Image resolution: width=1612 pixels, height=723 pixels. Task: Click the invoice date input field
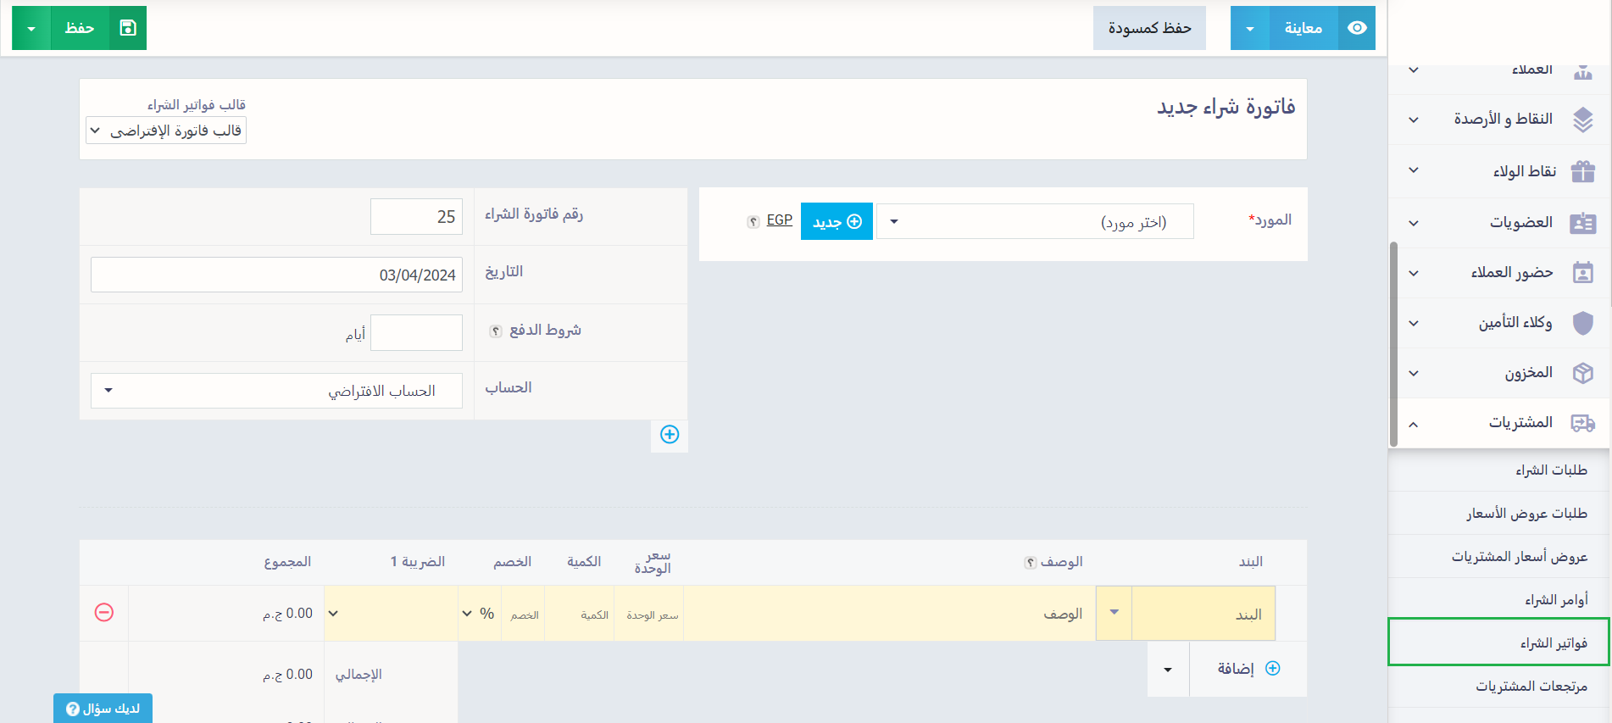point(276,275)
